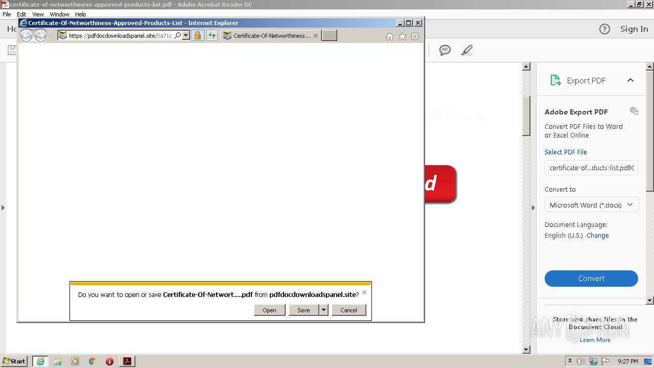
Task: Click the red download button in the PDF
Action: point(440,184)
